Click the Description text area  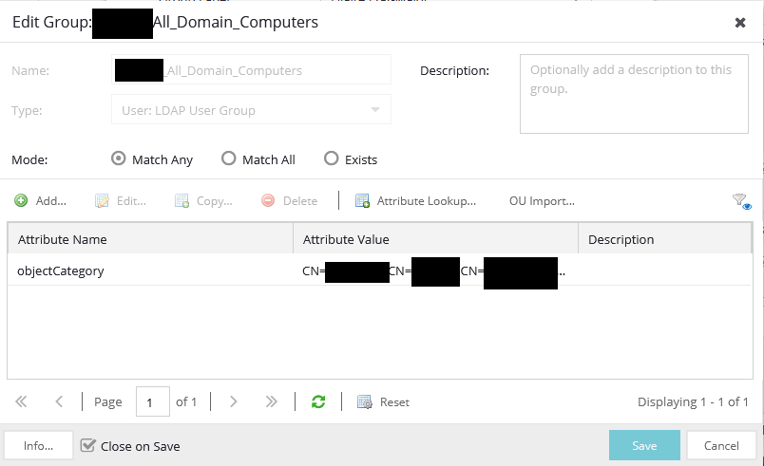[x=635, y=93]
